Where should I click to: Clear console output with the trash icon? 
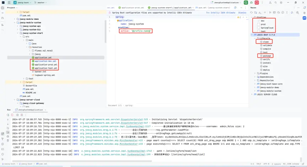coord(8,140)
